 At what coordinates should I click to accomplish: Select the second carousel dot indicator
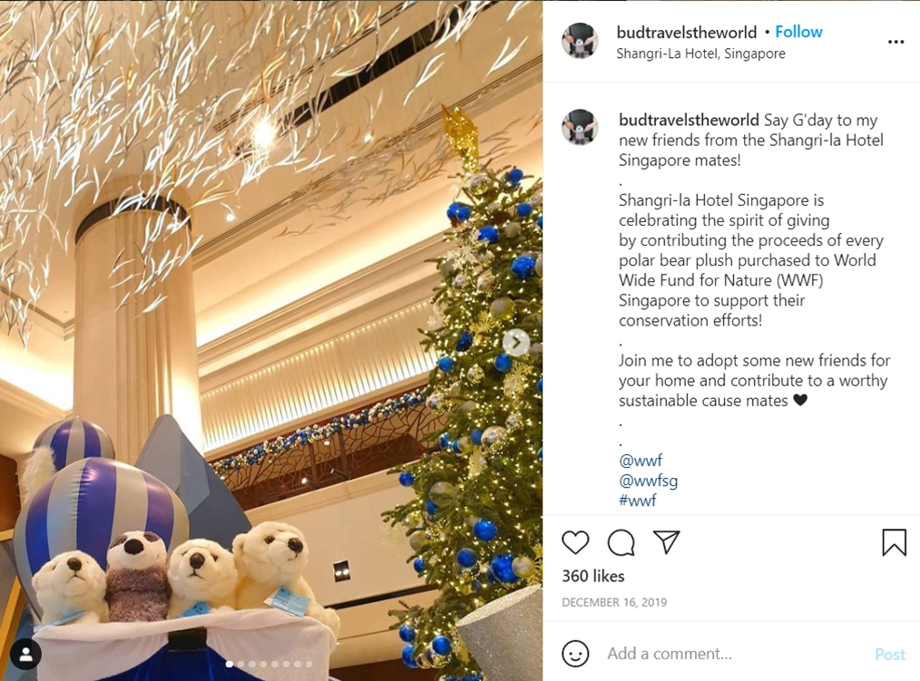240,664
